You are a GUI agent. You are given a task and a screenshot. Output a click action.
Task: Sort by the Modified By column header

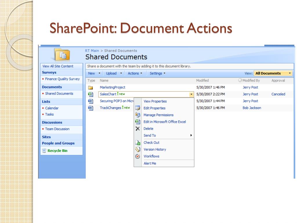pyautogui.click(x=251, y=81)
